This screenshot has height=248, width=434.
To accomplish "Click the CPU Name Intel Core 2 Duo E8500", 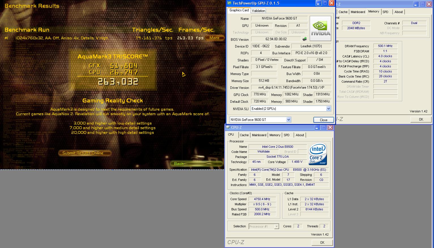I will (277, 147).
